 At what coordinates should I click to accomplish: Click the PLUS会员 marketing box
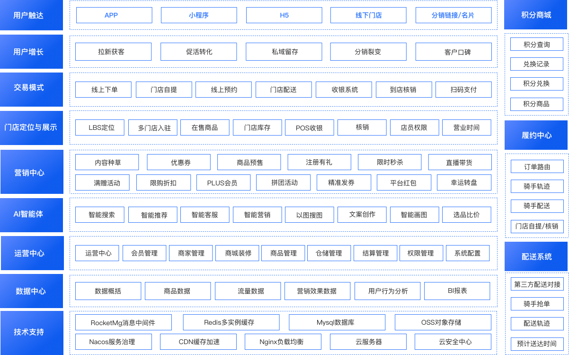pos(222,182)
